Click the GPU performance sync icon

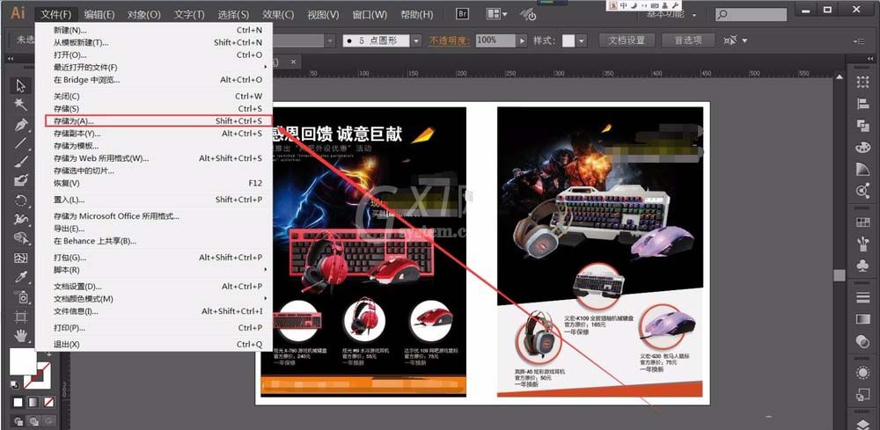click(527, 14)
